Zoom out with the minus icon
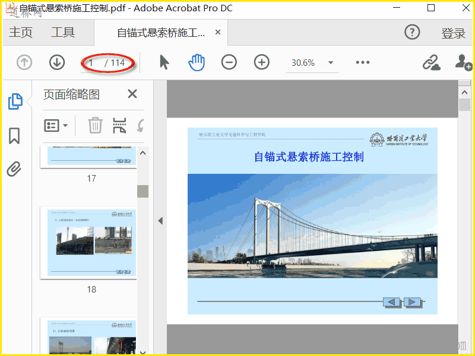Screen dimensions: 475x356 pyautogui.click(x=229, y=62)
